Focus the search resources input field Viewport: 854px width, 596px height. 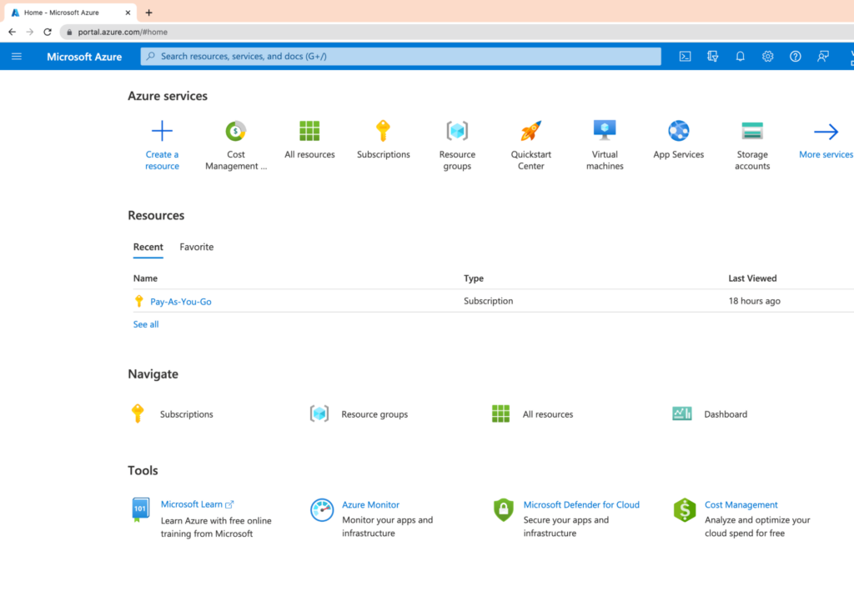(x=400, y=57)
